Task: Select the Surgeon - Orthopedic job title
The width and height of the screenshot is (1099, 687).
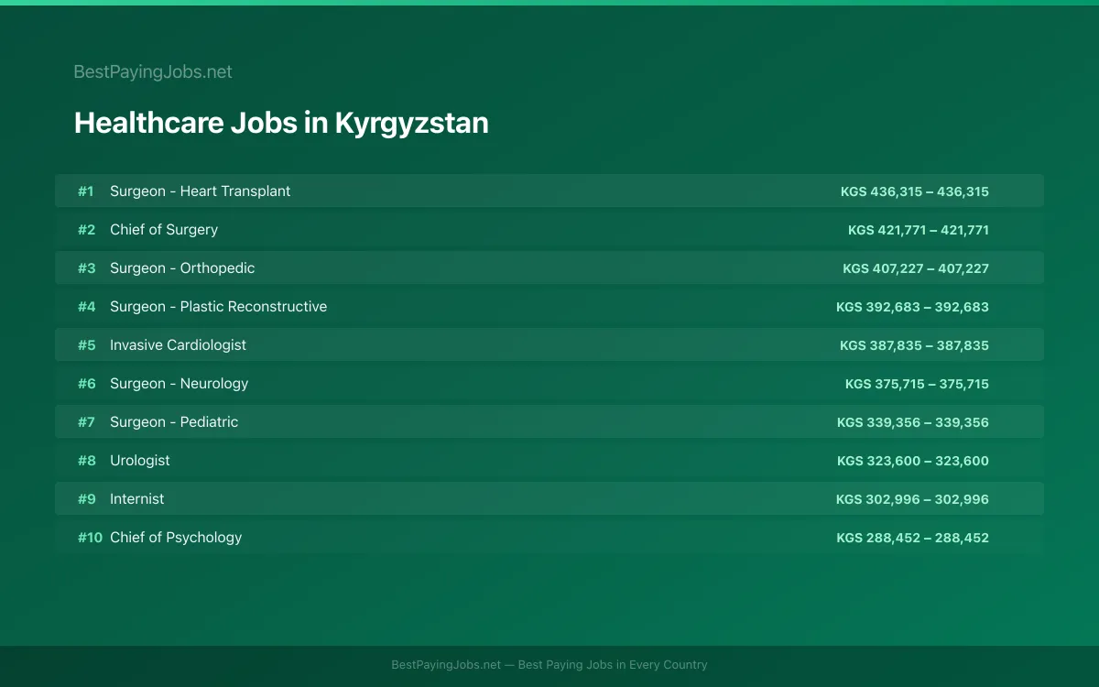Action: (x=182, y=268)
